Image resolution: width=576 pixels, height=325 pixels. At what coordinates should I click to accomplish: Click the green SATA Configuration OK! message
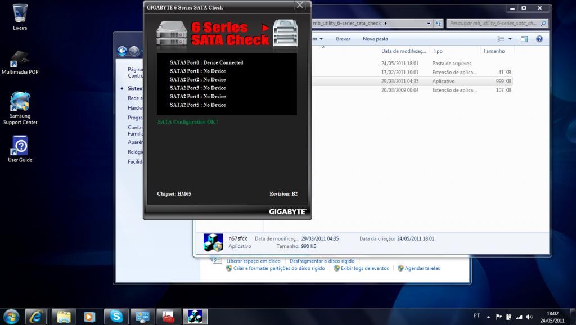click(x=188, y=122)
